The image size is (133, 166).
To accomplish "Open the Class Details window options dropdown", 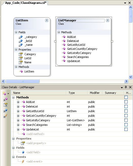I will 122,87.
